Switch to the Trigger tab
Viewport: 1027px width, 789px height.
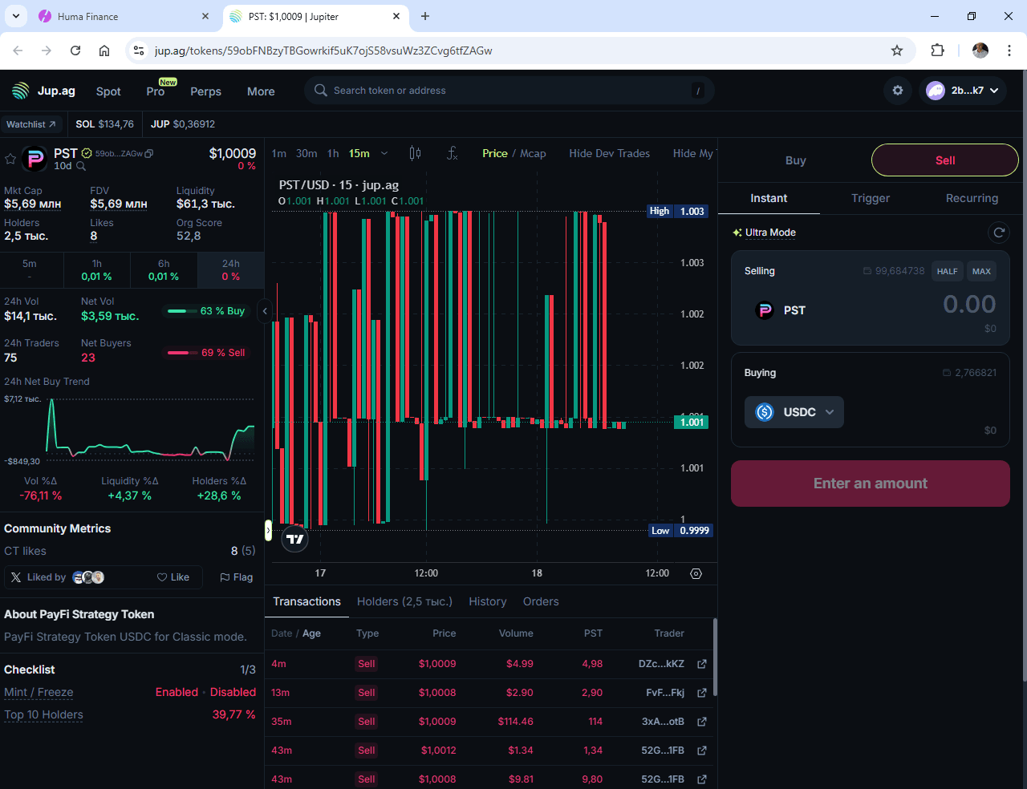click(x=871, y=198)
